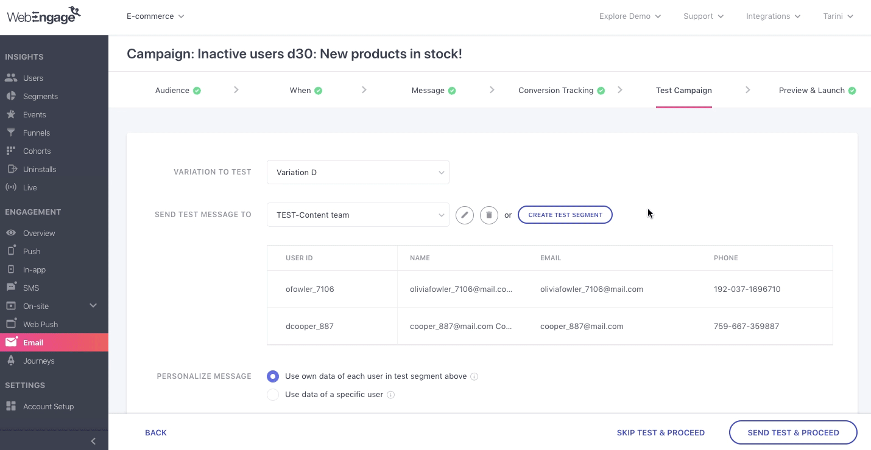
Task: Click SKIP TEST & PROCEED
Action: pos(661,433)
